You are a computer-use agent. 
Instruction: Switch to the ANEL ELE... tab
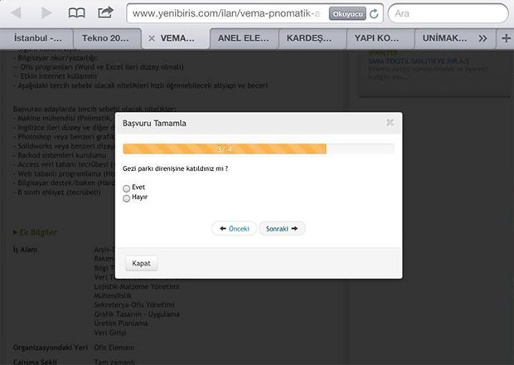242,39
